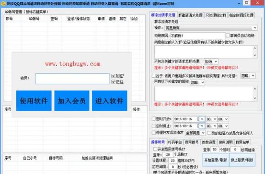Check 我的验证方式是允许任何人 option
Viewport: 265px width, 174px height.
209,133
